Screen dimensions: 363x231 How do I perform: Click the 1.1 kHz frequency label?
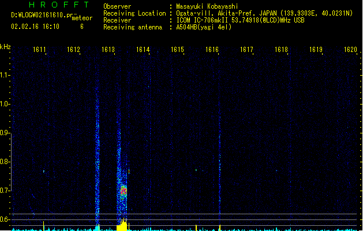[5, 75]
